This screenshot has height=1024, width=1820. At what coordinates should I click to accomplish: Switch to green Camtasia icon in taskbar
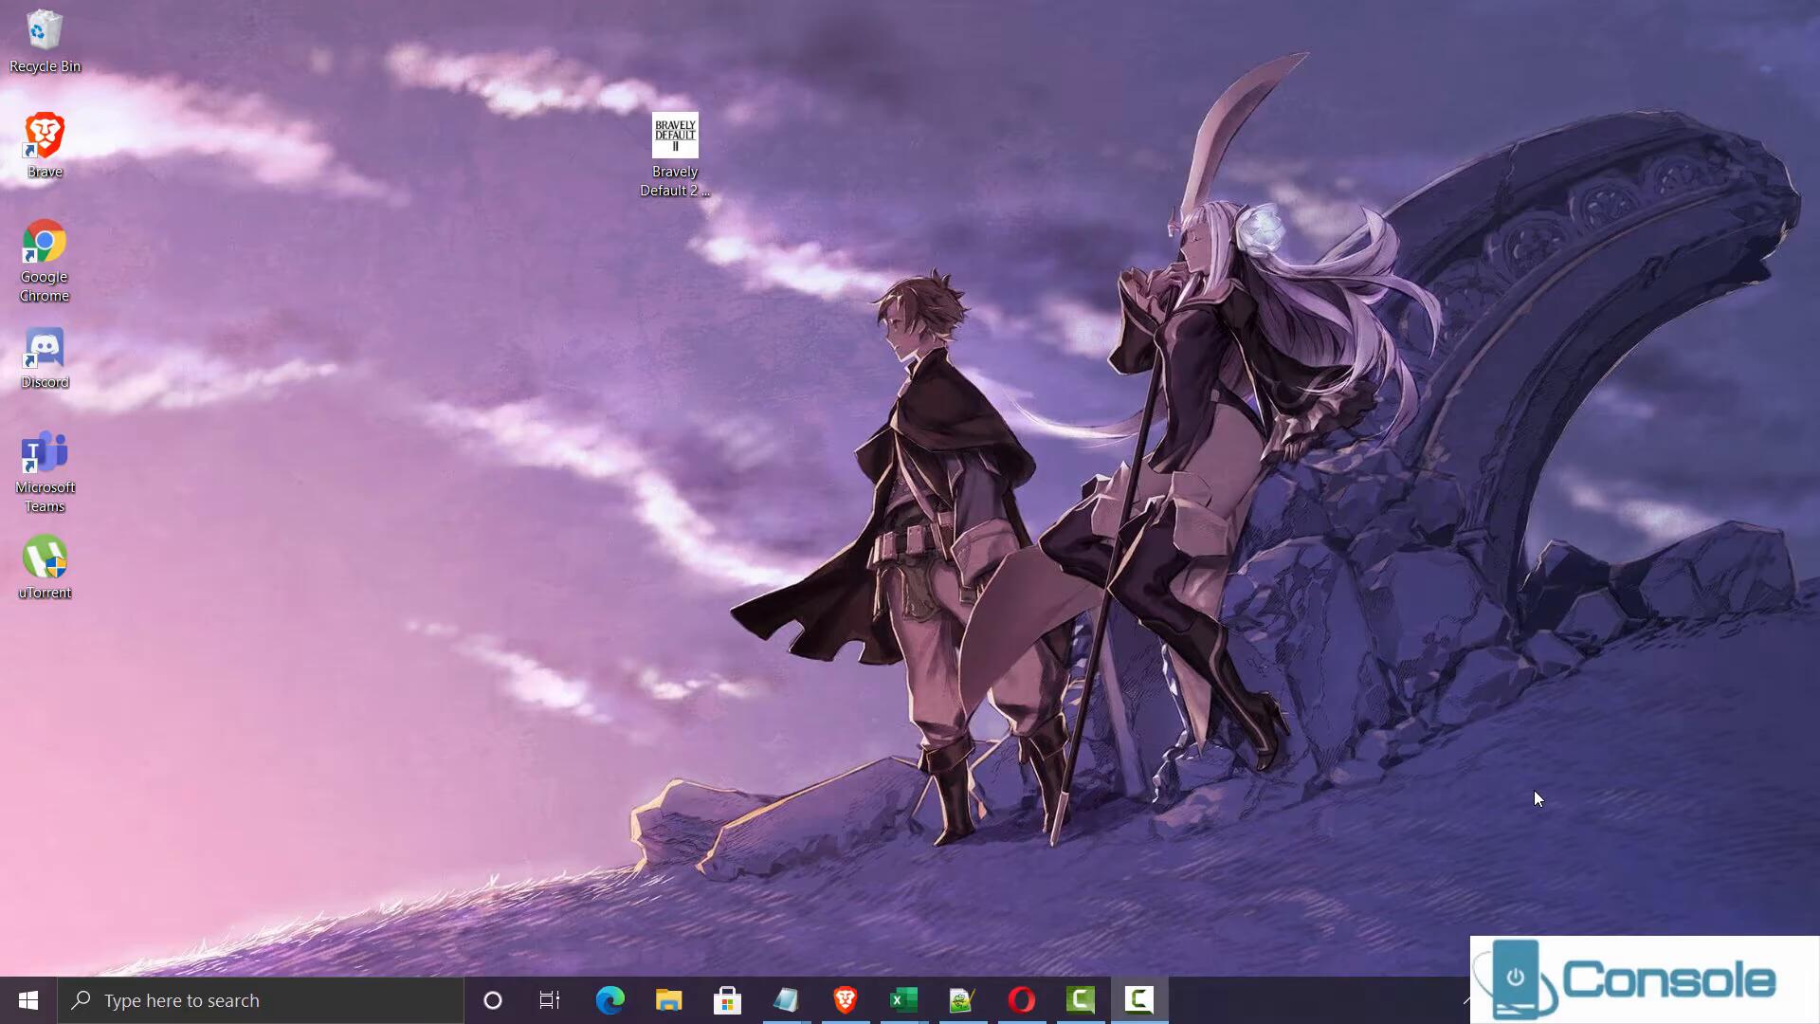[x=1081, y=1000]
